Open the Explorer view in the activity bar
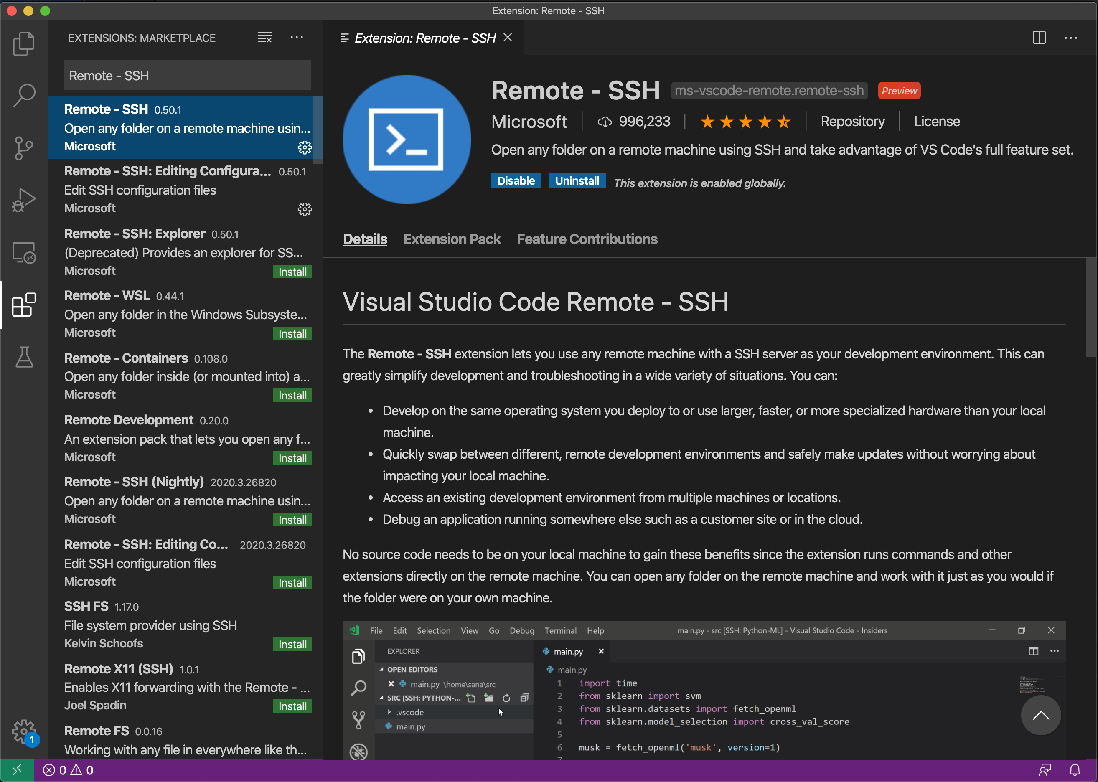Screen dimensions: 1098x782 (23, 43)
